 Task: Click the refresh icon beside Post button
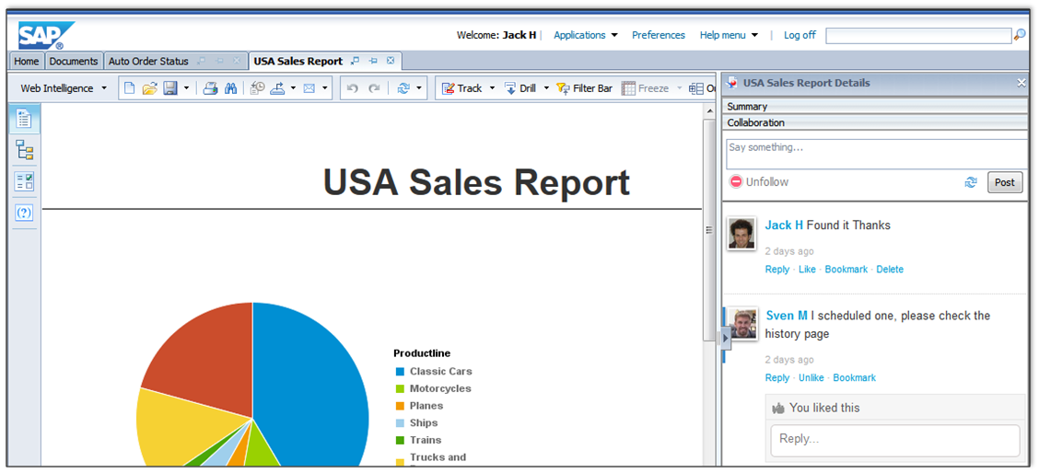tap(971, 182)
